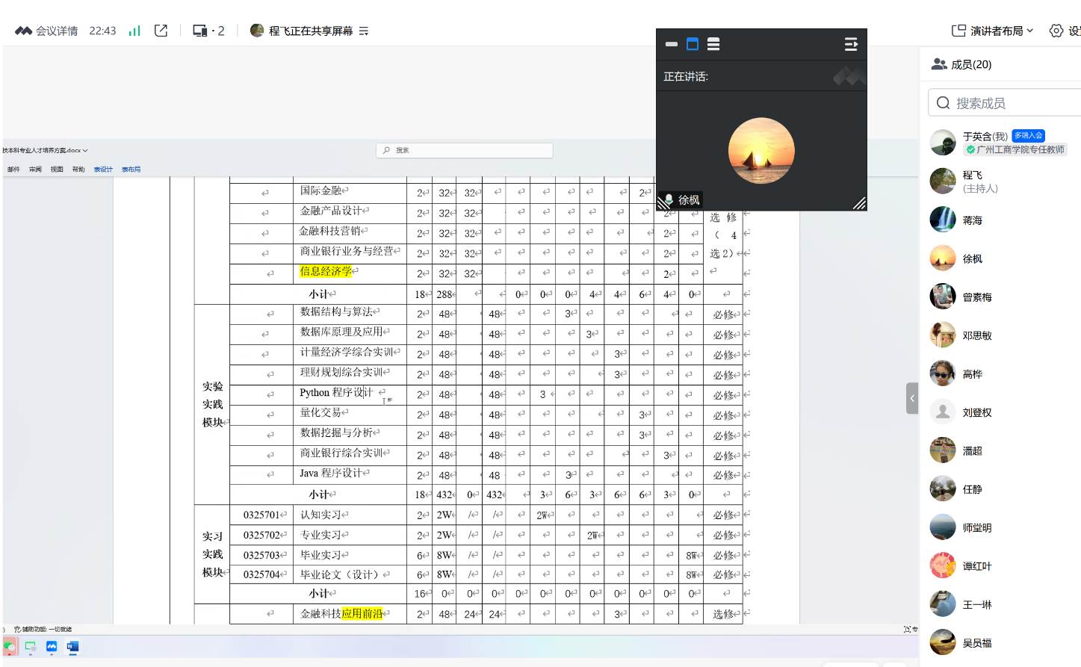Click the Word icon in the taskbar
1081x667 pixels.
click(x=72, y=647)
